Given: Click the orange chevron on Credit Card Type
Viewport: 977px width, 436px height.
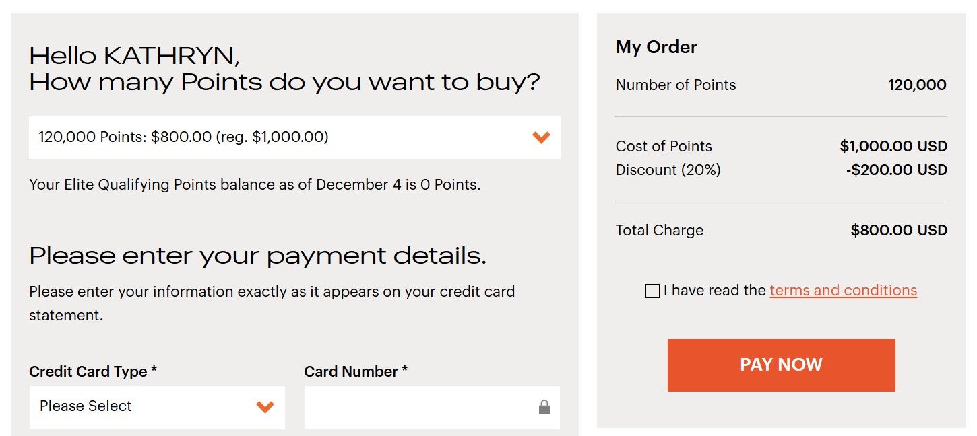Looking at the screenshot, I should point(265,406).
